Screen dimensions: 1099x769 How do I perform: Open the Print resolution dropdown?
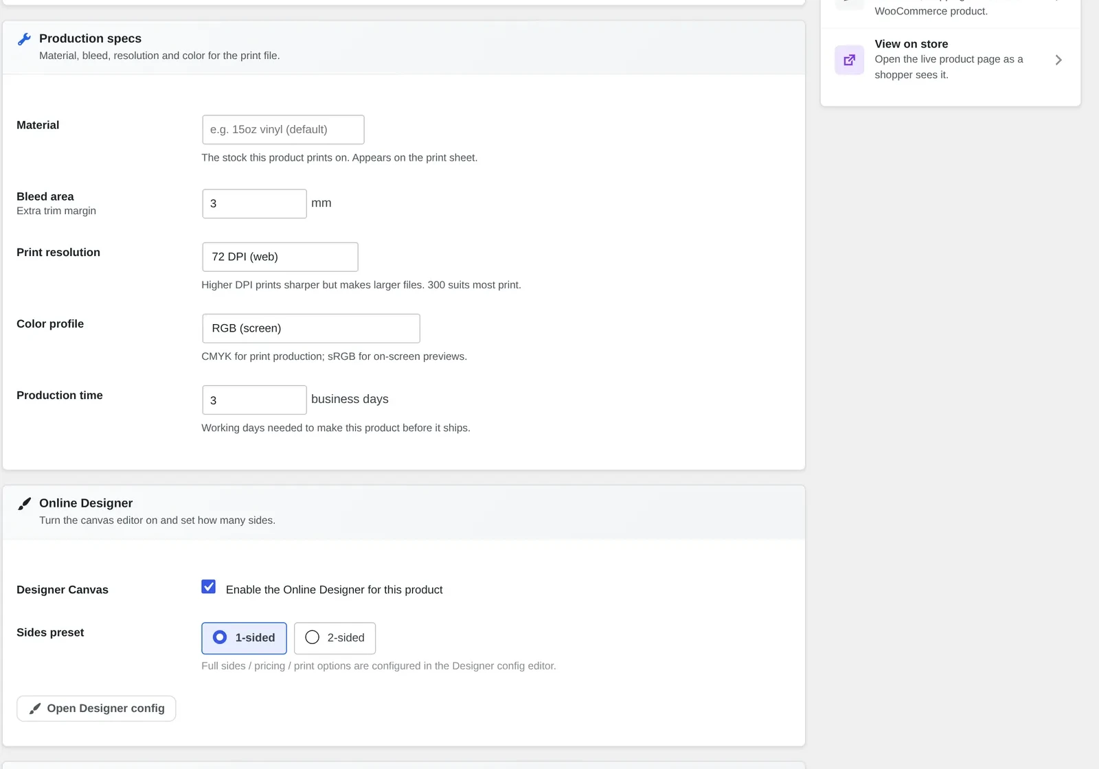coord(280,257)
